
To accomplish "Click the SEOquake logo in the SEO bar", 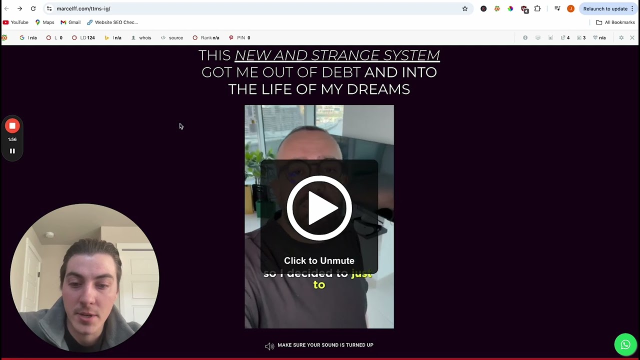I will 4,37.
